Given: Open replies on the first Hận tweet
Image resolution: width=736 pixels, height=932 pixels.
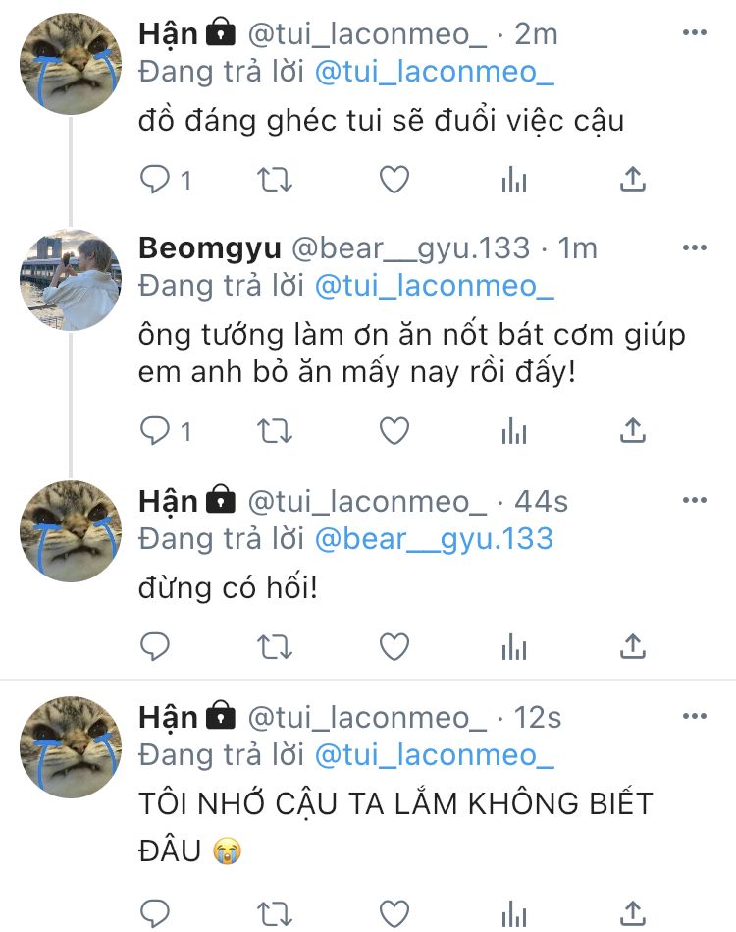Looking at the screenshot, I should point(155,179).
